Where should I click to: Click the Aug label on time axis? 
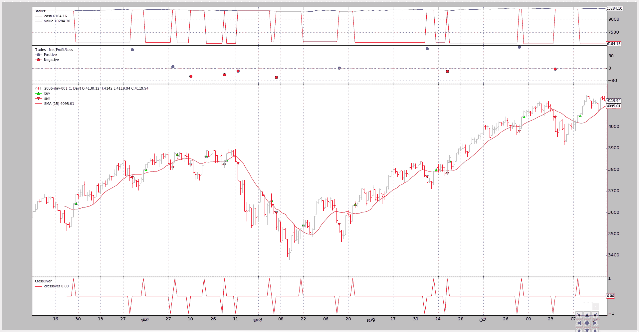click(371, 320)
